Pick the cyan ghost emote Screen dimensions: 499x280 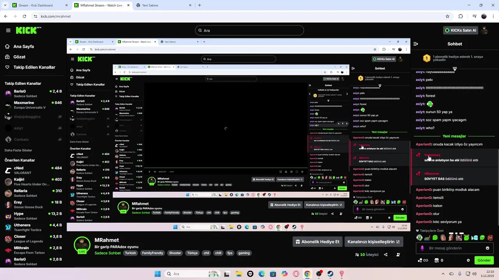coord(474,238)
